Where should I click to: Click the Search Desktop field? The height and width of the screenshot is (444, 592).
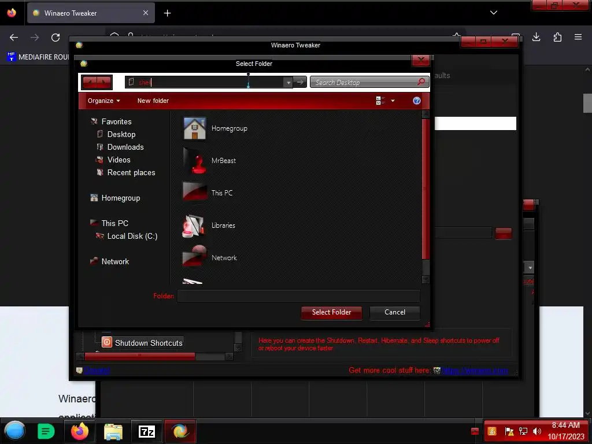coord(369,82)
